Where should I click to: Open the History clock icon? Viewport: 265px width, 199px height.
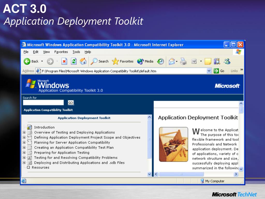pos(160,61)
